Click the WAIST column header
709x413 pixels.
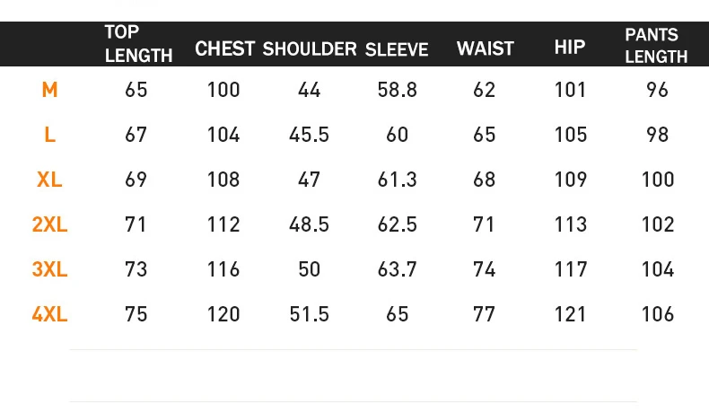tap(486, 48)
